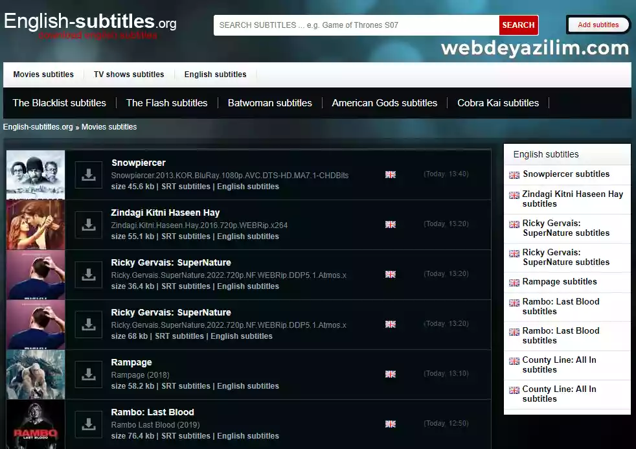
Task: Open sidebar Snowpiercer subtitles link
Action: click(566, 174)
